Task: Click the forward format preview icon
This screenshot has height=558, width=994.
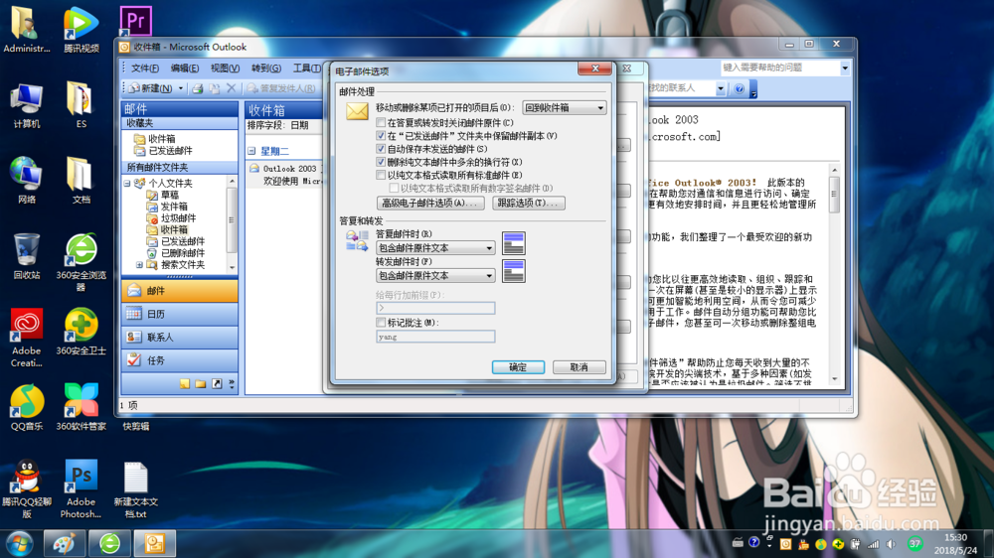Action: (x=514, y=271)
